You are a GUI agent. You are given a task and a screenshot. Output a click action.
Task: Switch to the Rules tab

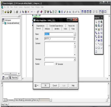[x=73, y=29]
